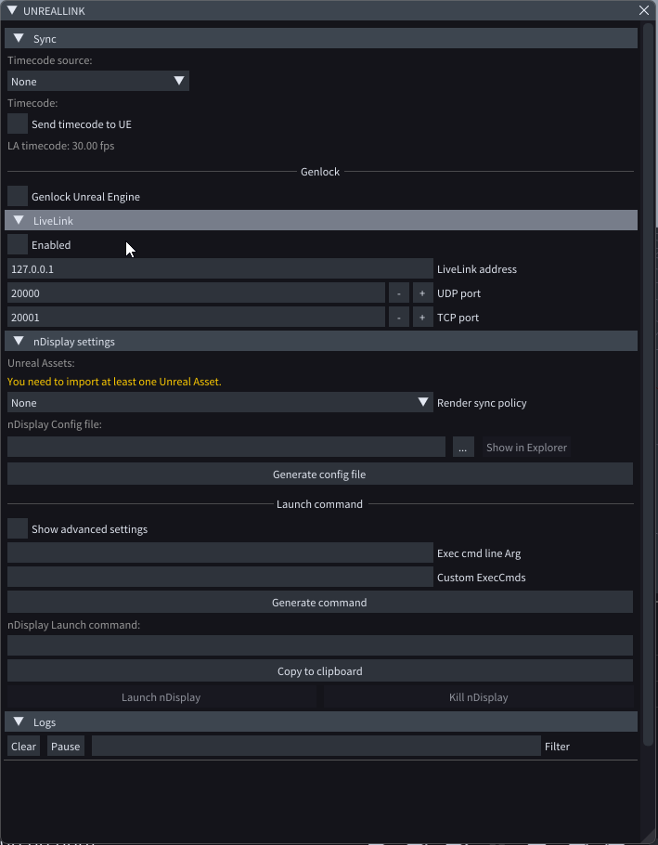Open Timecode source dropdown
This screenshot has height=845, width=658.
pyautogui.click(x=98, y=82)
